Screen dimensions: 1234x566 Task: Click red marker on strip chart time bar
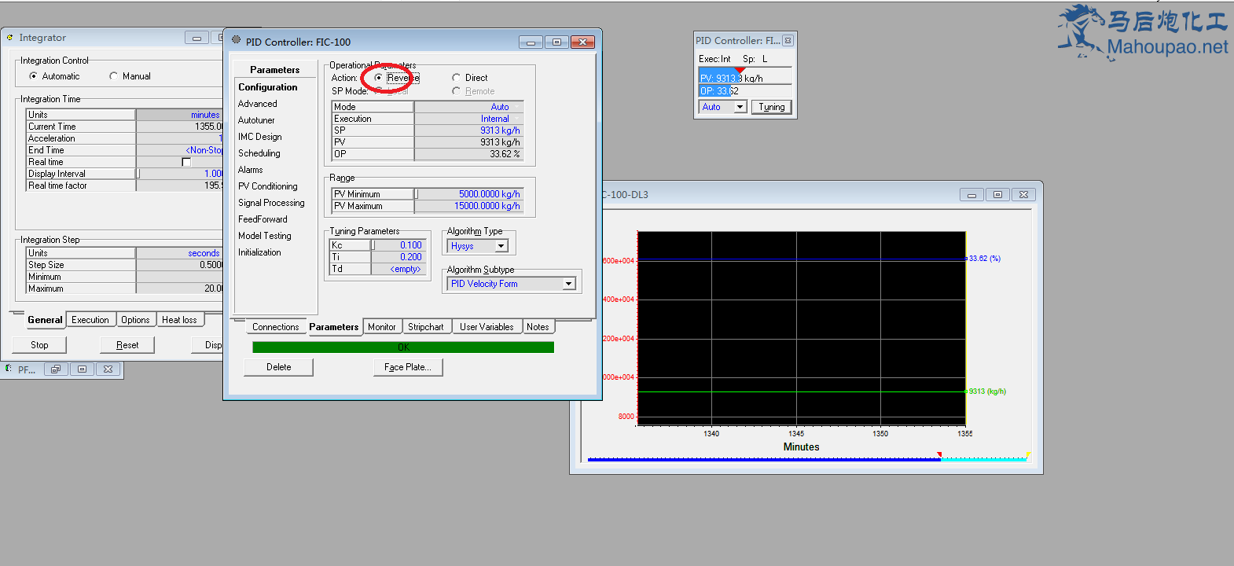click(939, 454)
